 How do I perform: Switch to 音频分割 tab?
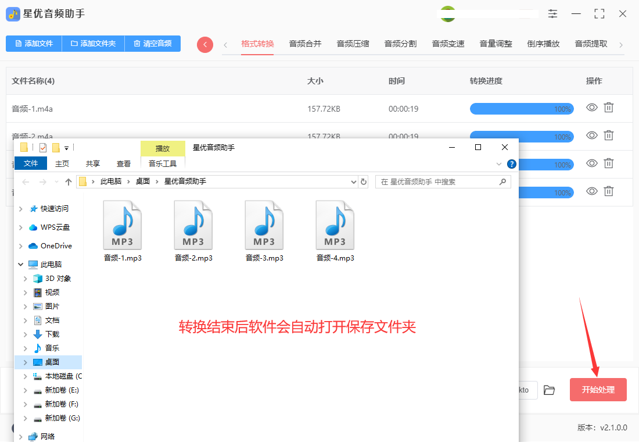click(401, 44)
